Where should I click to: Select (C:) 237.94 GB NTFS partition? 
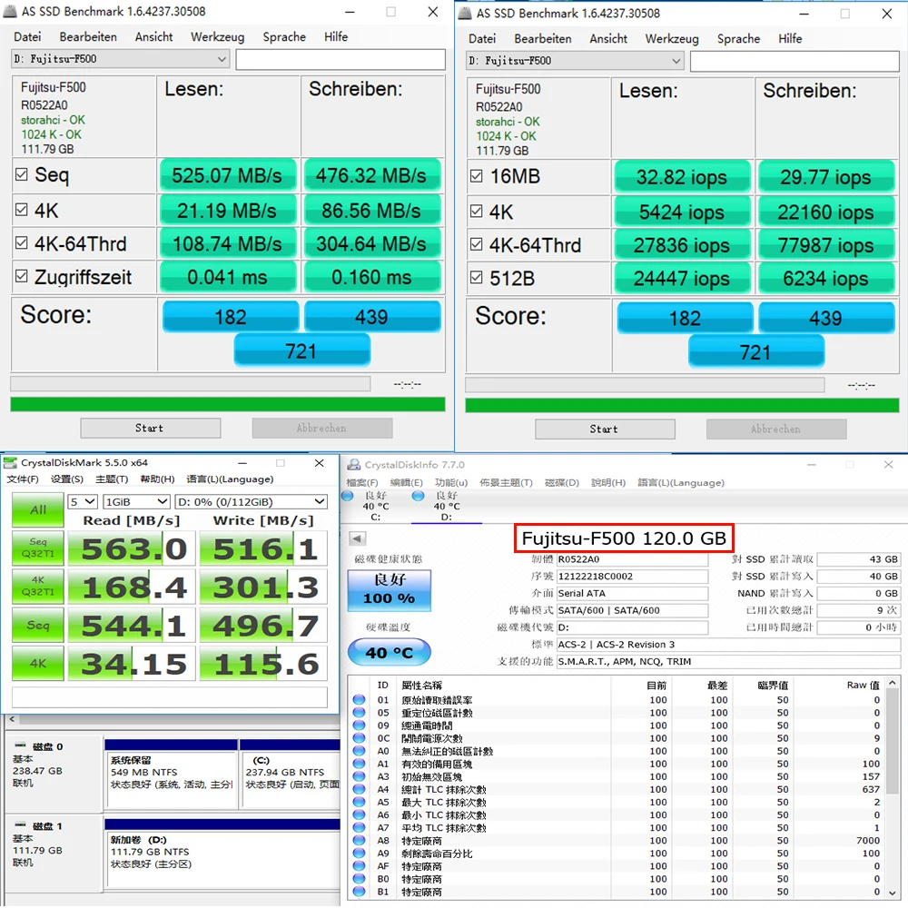[x=291, y=773]
